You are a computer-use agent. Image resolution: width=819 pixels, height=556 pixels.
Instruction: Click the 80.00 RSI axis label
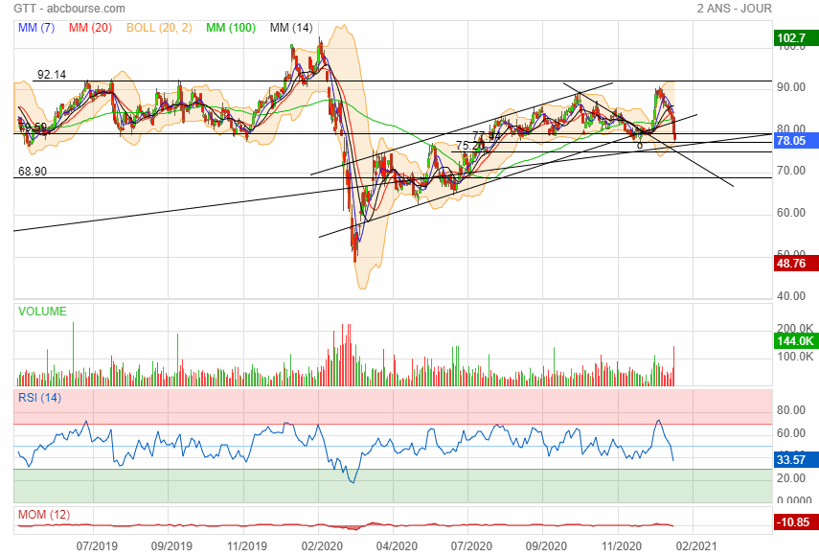(x=791, y=410)
